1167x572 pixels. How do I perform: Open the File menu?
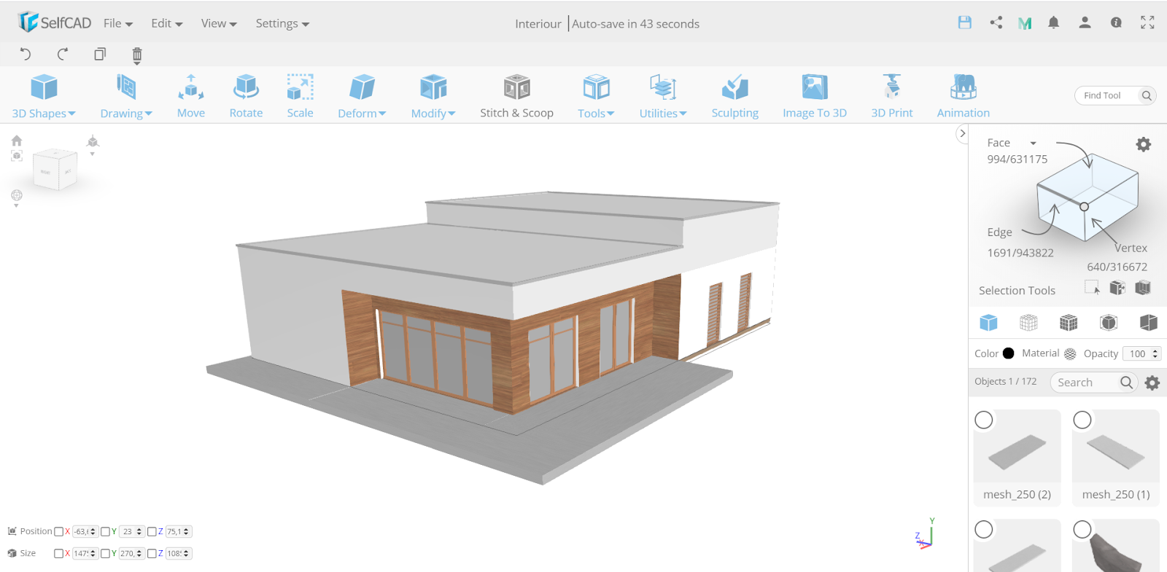pyautogui.click(x=117, y=23)
